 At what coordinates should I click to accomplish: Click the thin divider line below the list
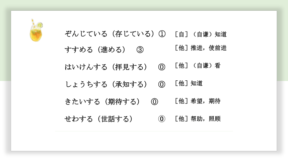point(144,131)
